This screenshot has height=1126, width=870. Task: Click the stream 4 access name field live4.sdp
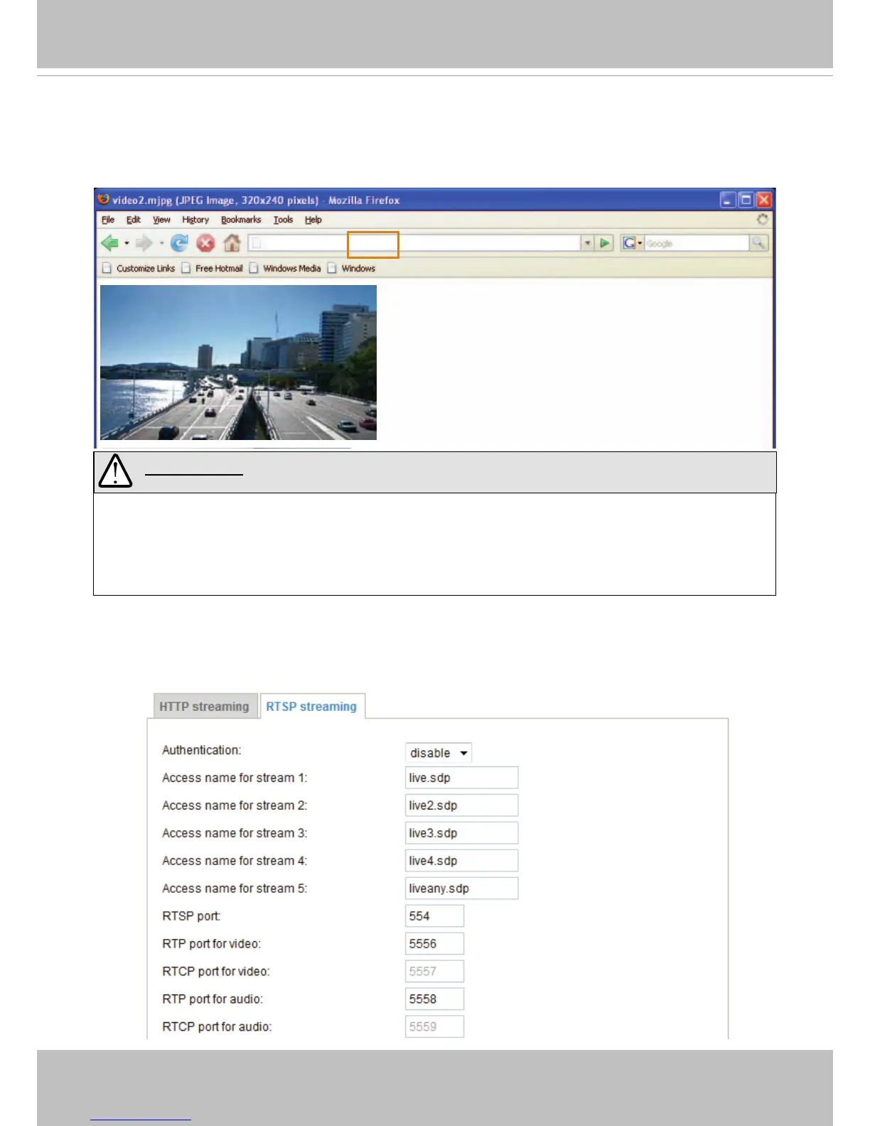click(x=461, y=861)
